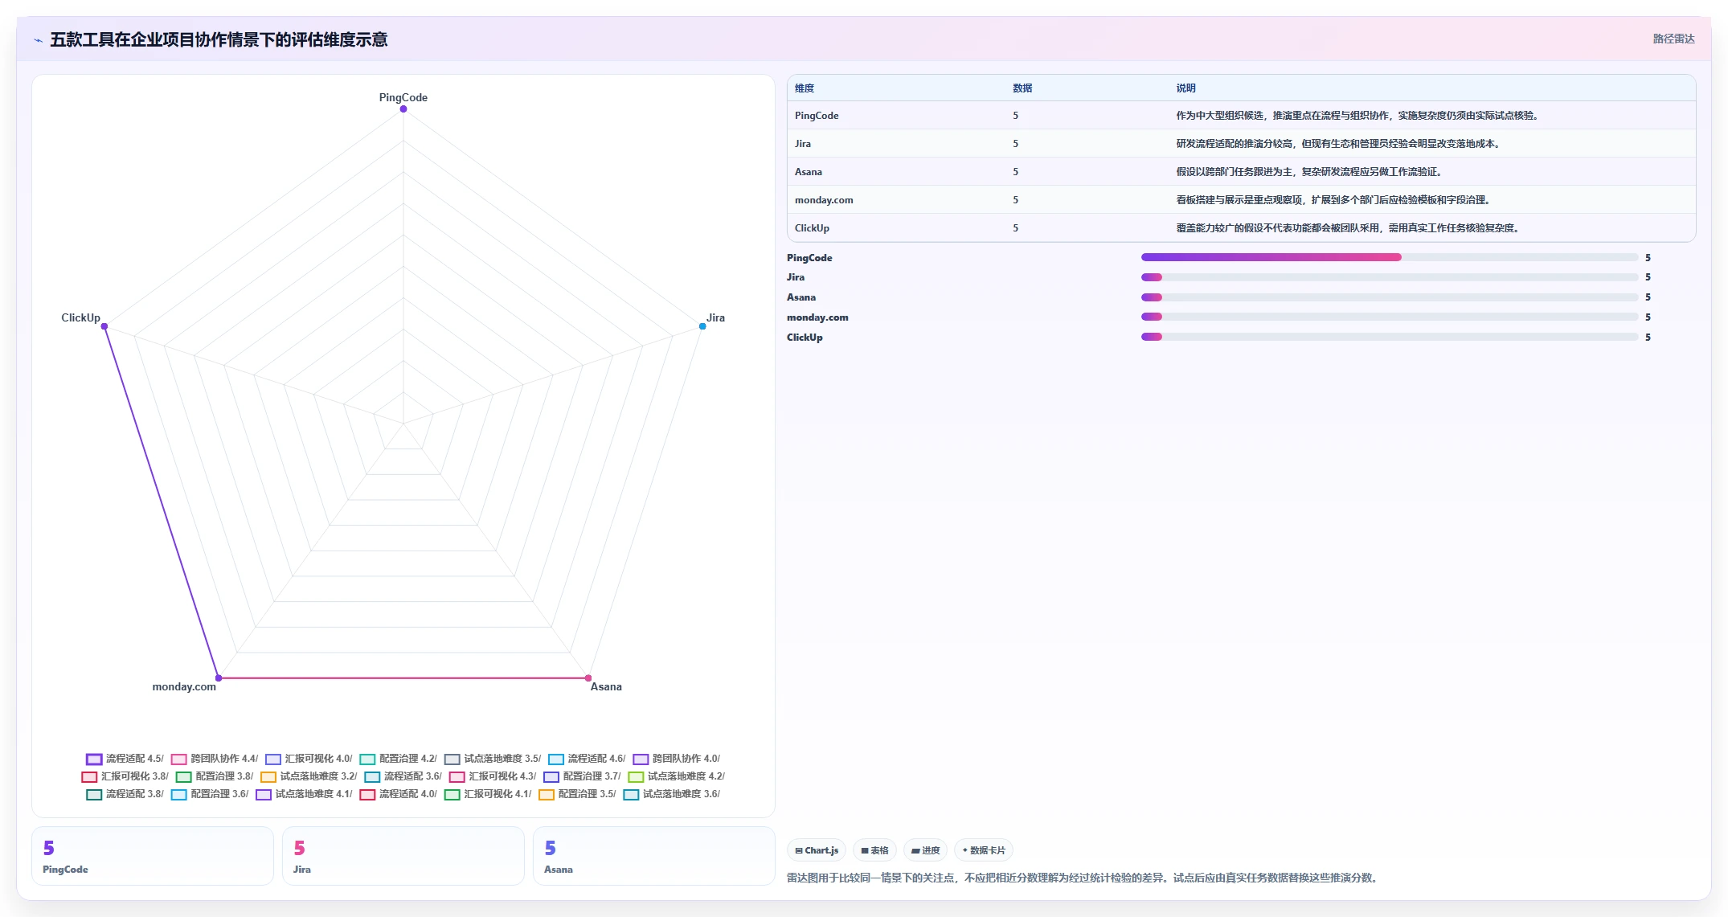This screenshot has height=917, width=1728.
Task: Toggle legend series 配置治理 3.5/
Action: click(577, 794)
